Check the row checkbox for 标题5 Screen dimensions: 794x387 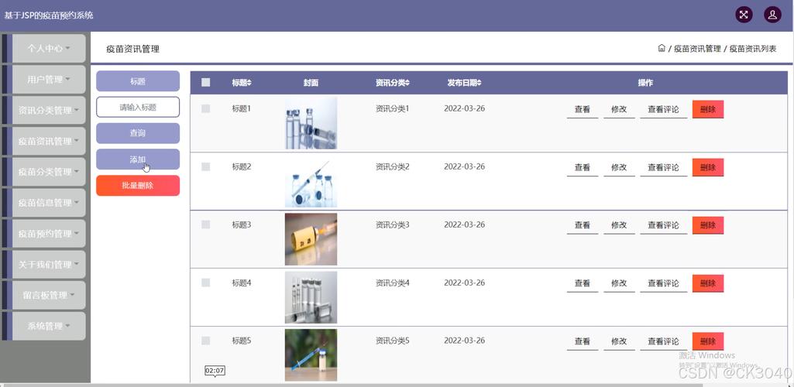(x=205, y=341)
